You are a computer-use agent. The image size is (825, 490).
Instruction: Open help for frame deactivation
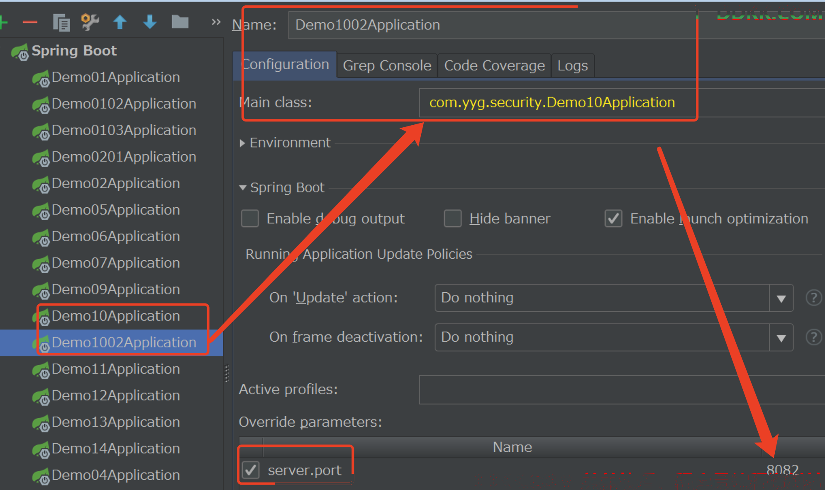point(813,337)
